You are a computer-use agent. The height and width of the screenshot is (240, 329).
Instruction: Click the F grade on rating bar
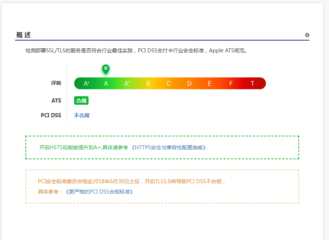pos(231,83)
